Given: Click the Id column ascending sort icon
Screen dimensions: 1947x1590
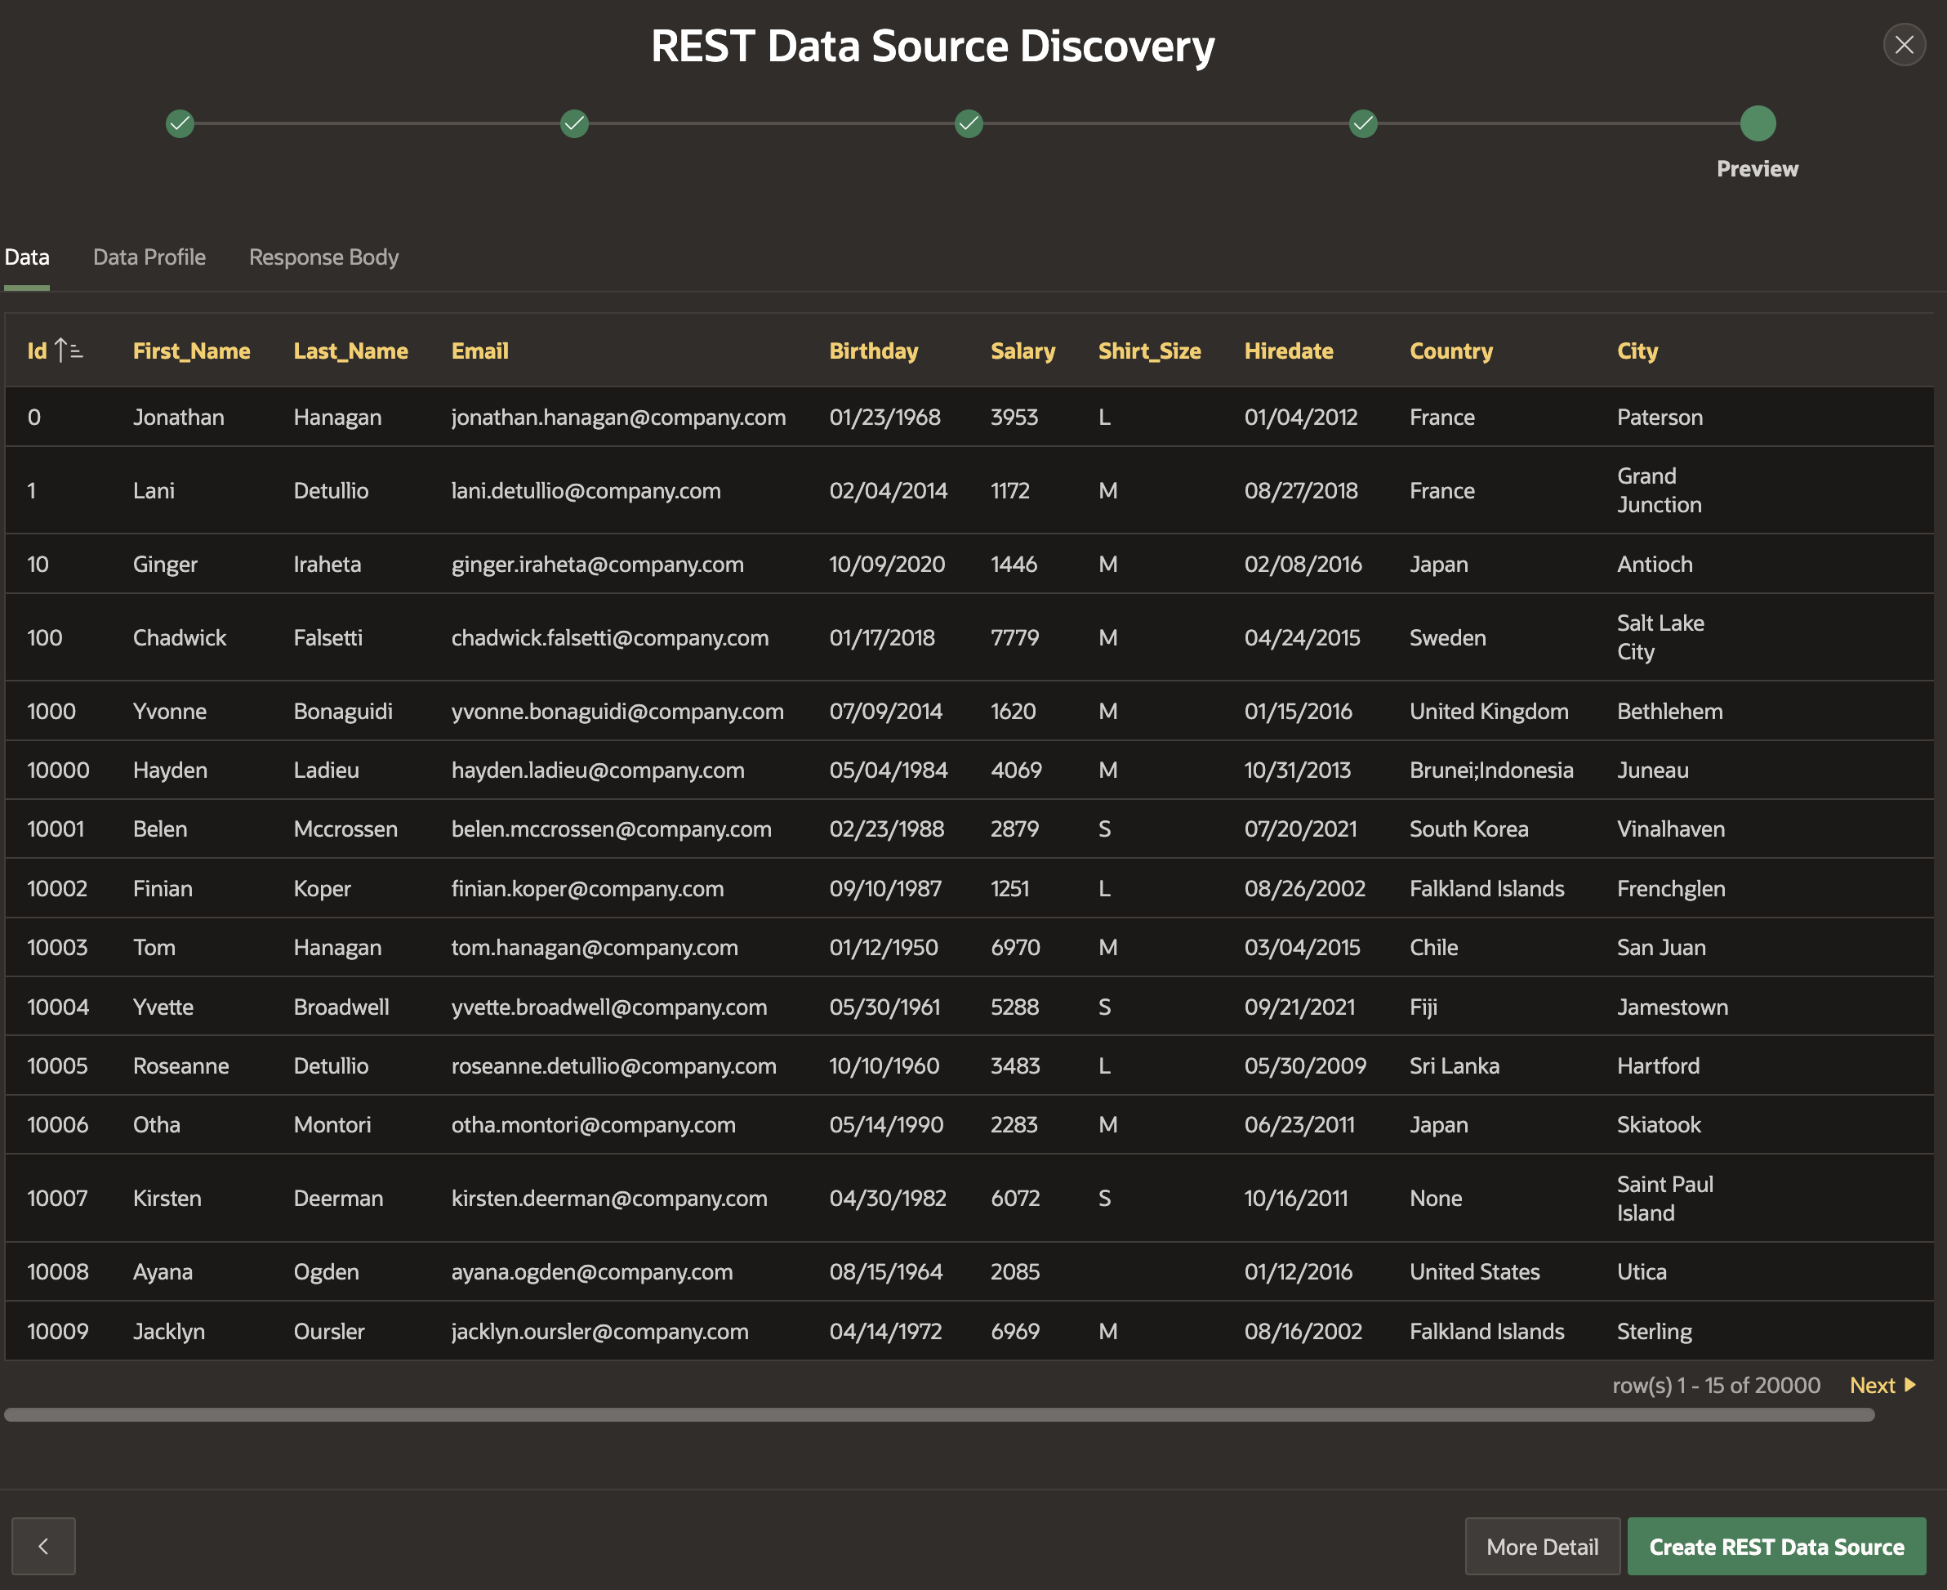Looking at the screenshot, I should click(x=69, y=351).
